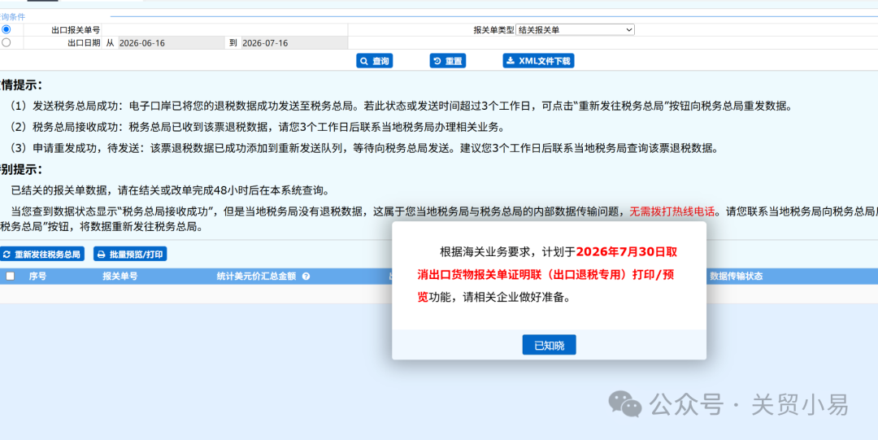Click the start date field 2026-06-16
This screenshot has width=878, height=440.
point(171,42)
